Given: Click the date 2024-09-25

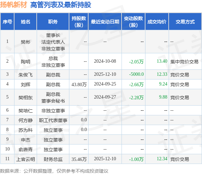Looking at the screenshot, I should 105,84.
